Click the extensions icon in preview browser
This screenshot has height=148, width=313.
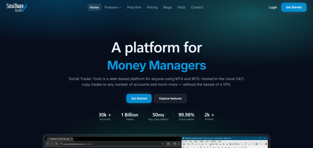[x=168, y=144]
